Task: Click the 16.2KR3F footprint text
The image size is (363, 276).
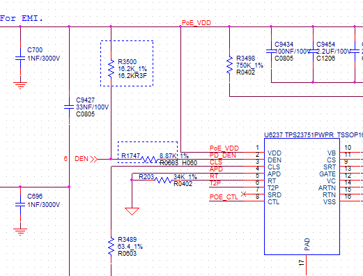Action: [132, 76]
